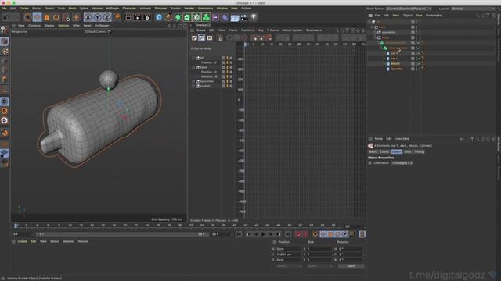Add a Cube primitive object
This screenshot has height=281, width=501.
pos(159,17)
